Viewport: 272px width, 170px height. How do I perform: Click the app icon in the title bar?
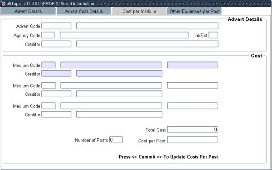coord(3,4)
